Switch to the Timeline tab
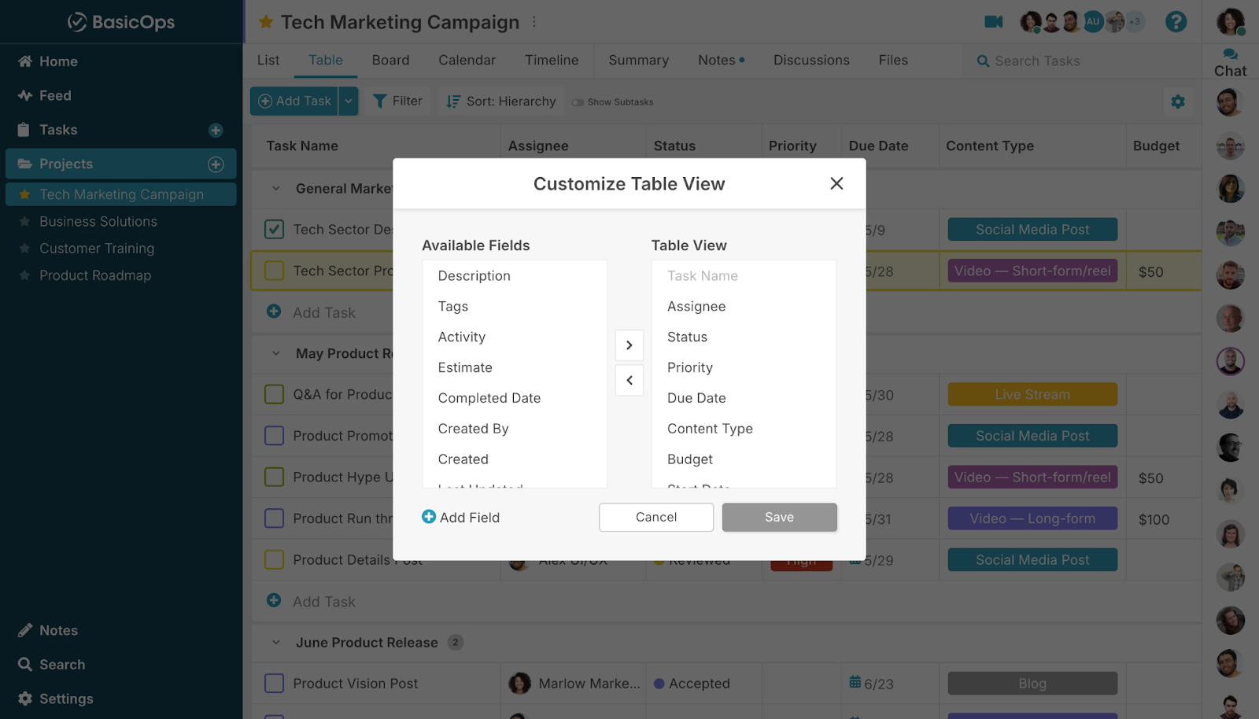1259x719 pixels. pos(552,61)
